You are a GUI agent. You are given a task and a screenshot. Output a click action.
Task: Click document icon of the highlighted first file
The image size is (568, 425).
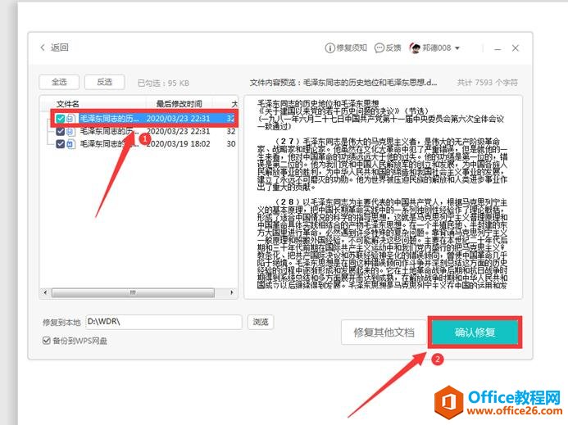(70, 119)
